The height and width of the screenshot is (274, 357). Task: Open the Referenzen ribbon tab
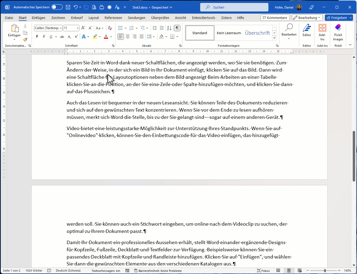[x=113, y=18]
